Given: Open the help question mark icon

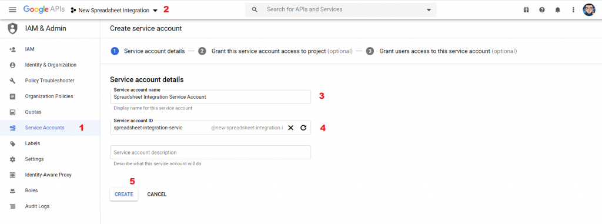Looking at the screenshot, I should (541, 10).
